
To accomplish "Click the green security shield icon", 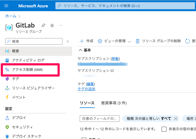I will click(7, 127).
